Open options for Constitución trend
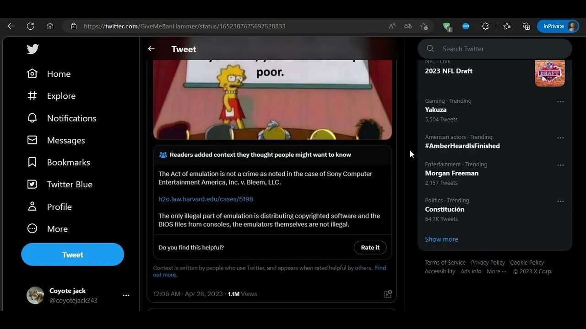Viewport: 586px width, 329px height. tap(560, 201)
